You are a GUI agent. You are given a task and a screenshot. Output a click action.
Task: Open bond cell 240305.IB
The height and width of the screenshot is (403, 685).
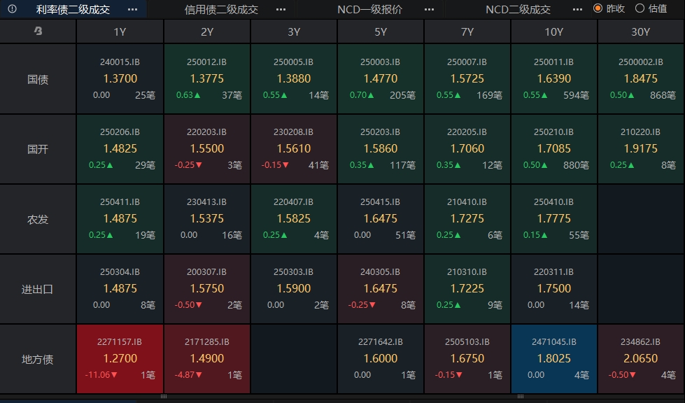[381, 289]
